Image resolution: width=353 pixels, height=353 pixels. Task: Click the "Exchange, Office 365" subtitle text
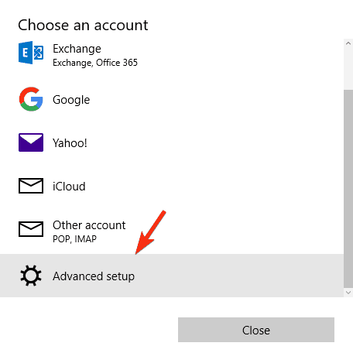point(95,63)
